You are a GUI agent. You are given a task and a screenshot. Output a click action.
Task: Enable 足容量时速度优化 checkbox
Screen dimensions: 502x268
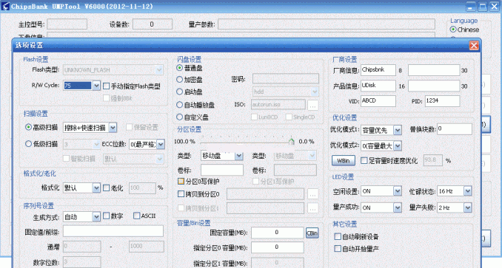364,160
